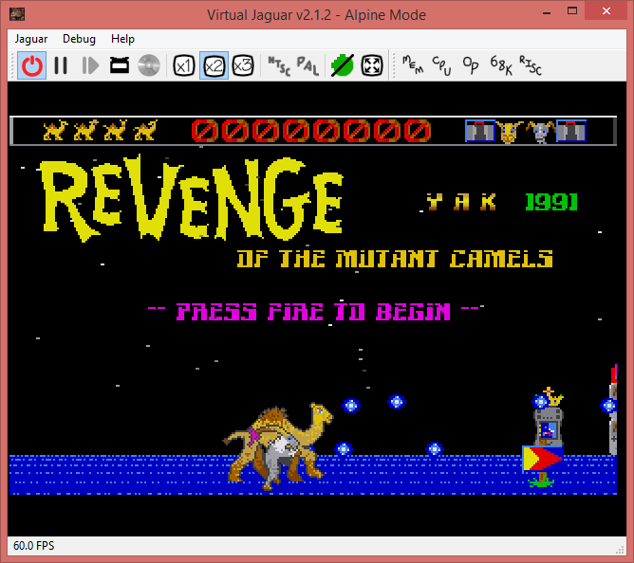The image size is (634, 563).
Task: Open the Help menu
Action: tap(122, 39)
